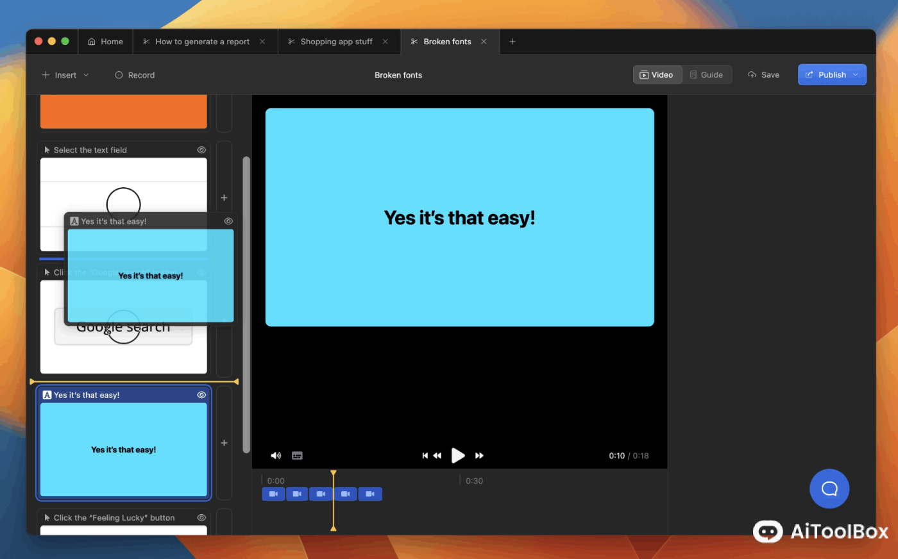Screen dimensions: 898x559
Task: Switch to the Guide view
Action: 706,75
